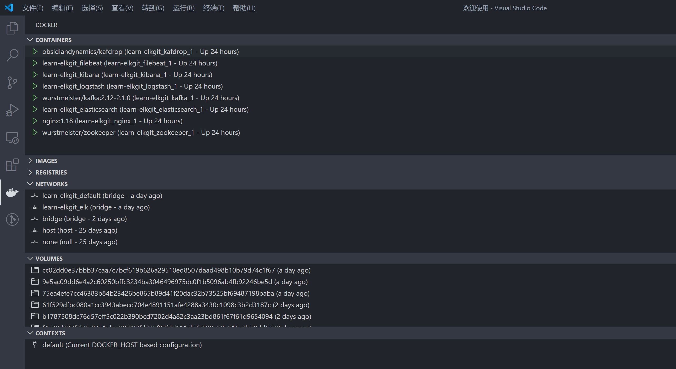Select obsidiandynamics/kafdrop container row
676x369 pixels.
coord(350,52)
